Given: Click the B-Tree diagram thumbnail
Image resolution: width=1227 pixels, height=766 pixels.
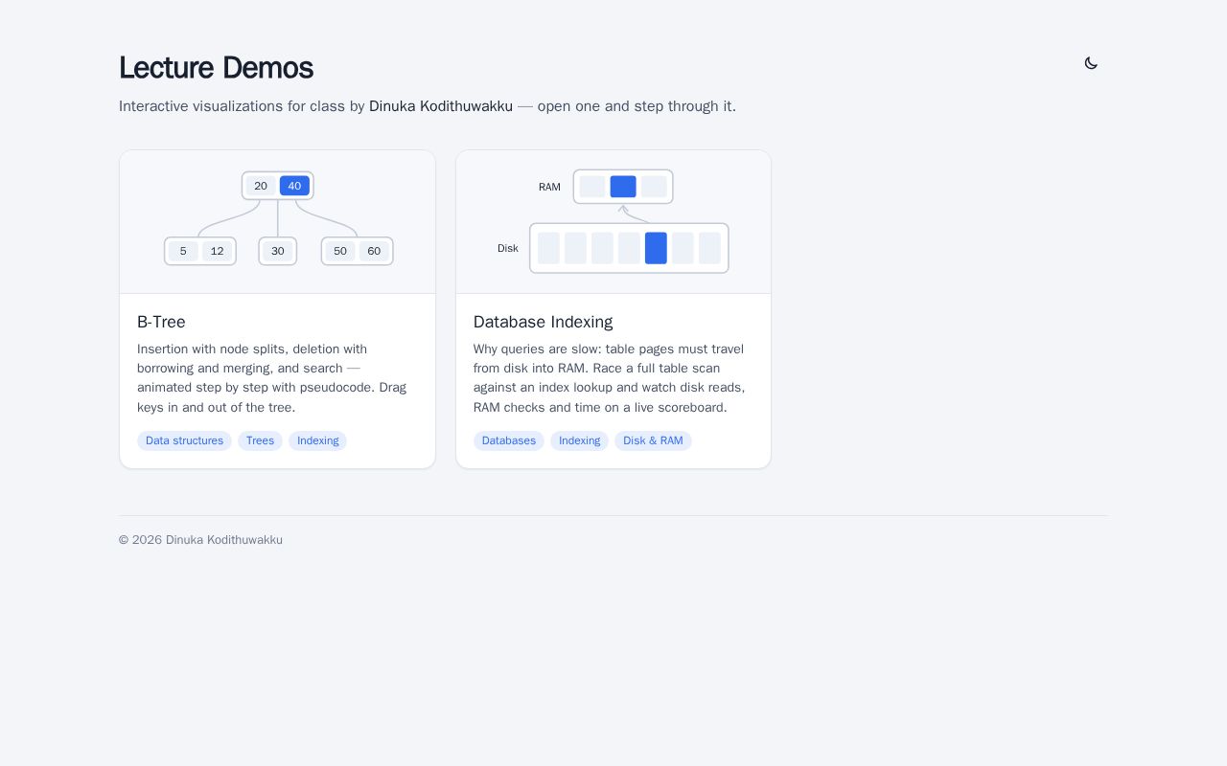Looking at the screenshot, I should pos(278,222).
